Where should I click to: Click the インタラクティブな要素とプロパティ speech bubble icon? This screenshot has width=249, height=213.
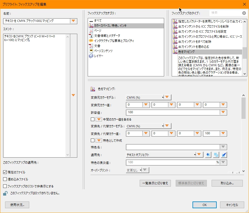[x=91, y=41]
